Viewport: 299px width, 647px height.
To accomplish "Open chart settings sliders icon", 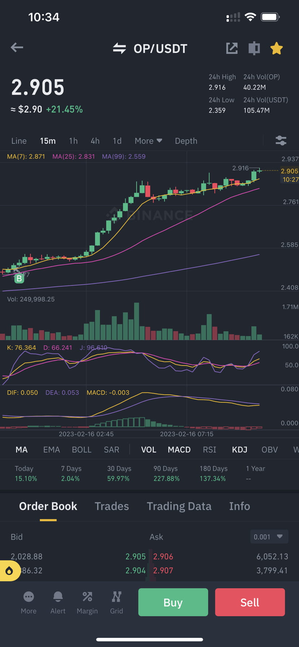I will (x=281, y=140).
